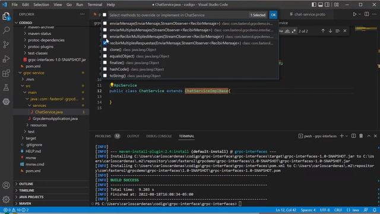
Task: Collapse the CODIGO root folder
Action: point(16,23)
